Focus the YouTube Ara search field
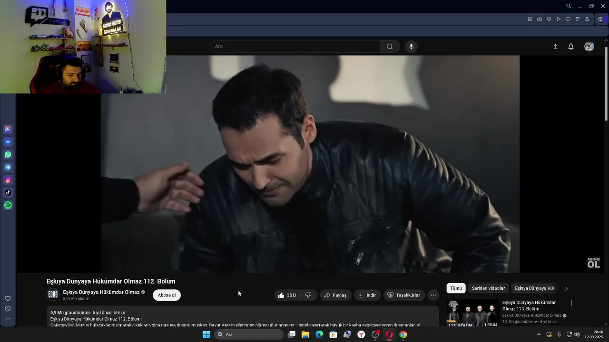This screenshot has width=609, height=342. 295,47
